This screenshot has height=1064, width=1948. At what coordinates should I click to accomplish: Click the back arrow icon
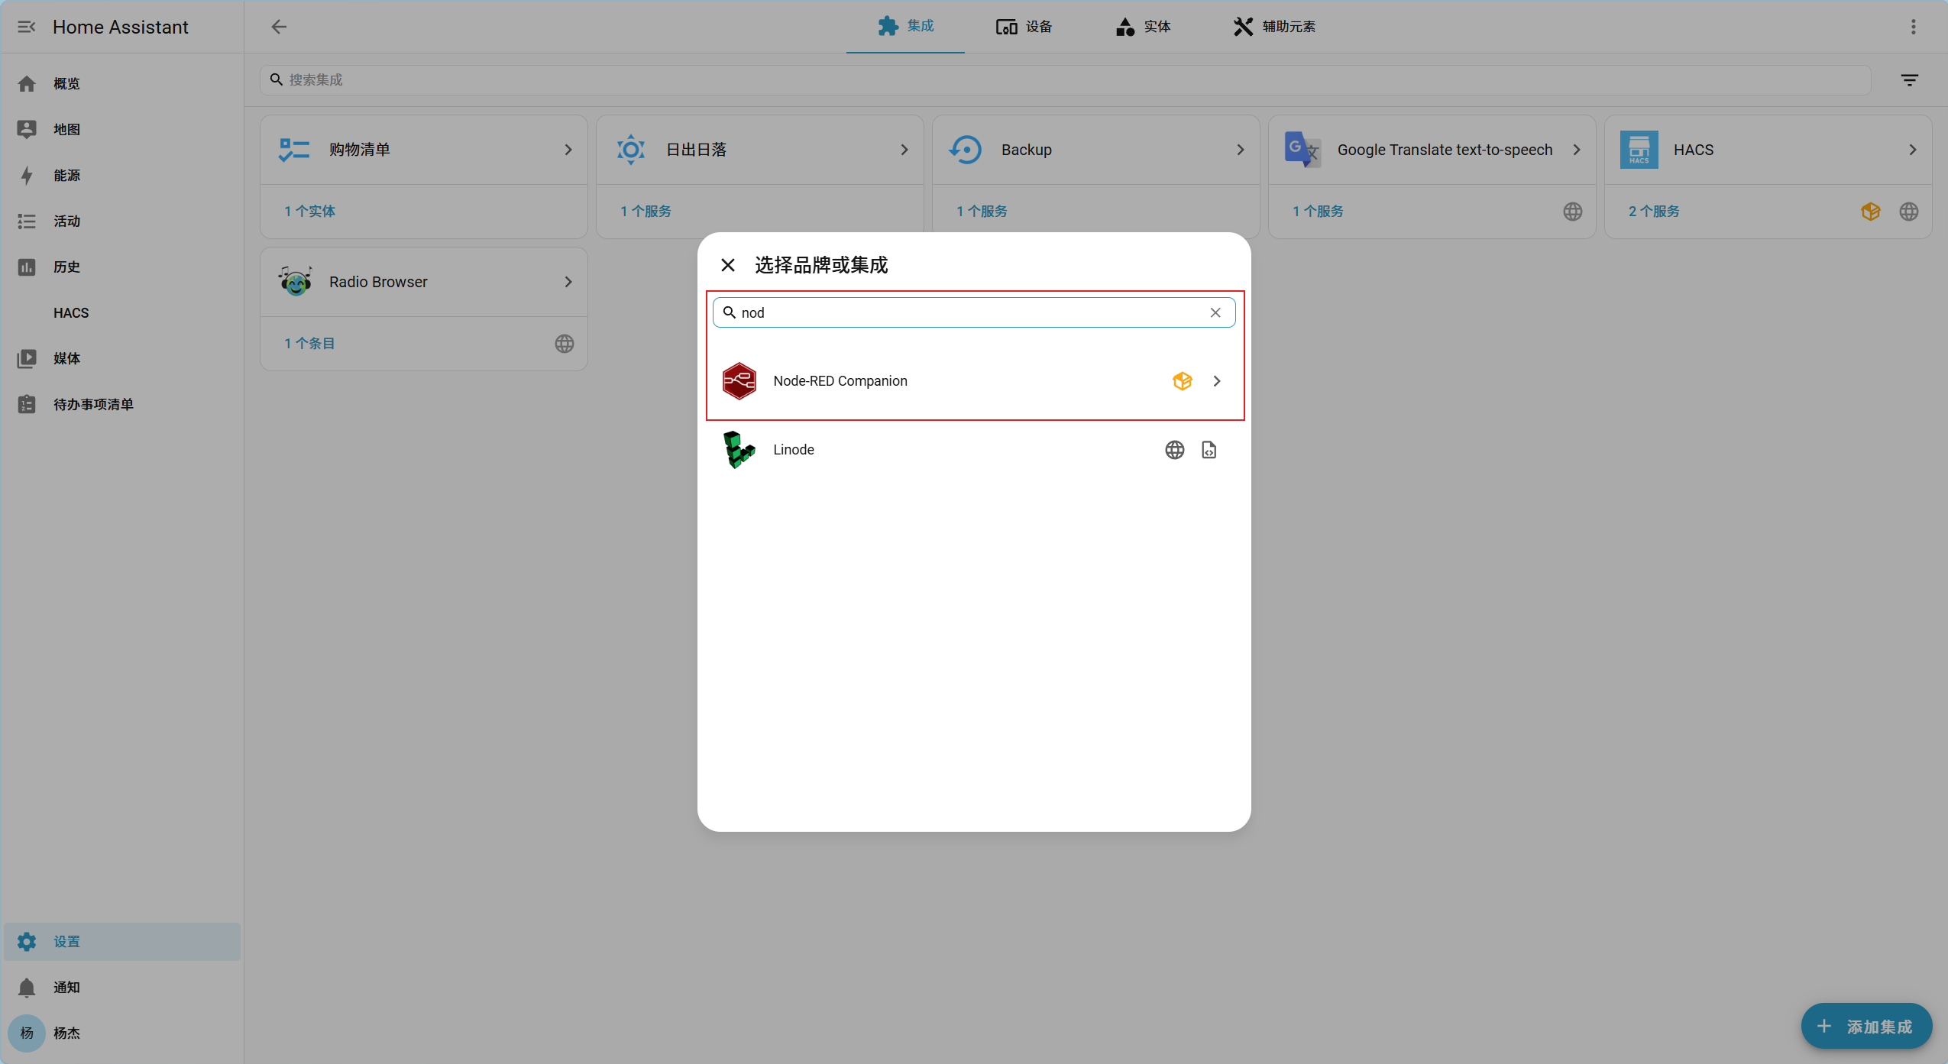[x=279, y=27]
